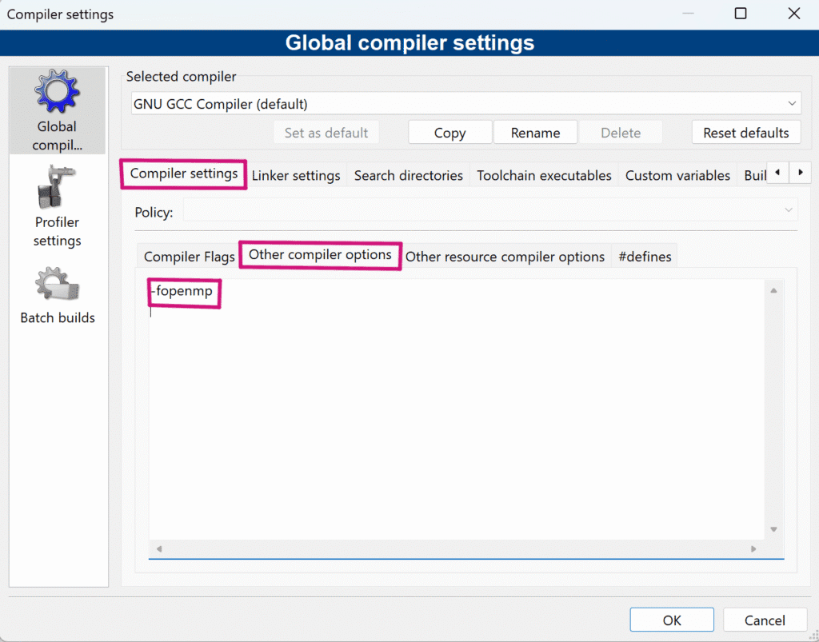Switch to the Linker settings tab
819x642 pixels.
pyautogui.click(x=297, y=175)
